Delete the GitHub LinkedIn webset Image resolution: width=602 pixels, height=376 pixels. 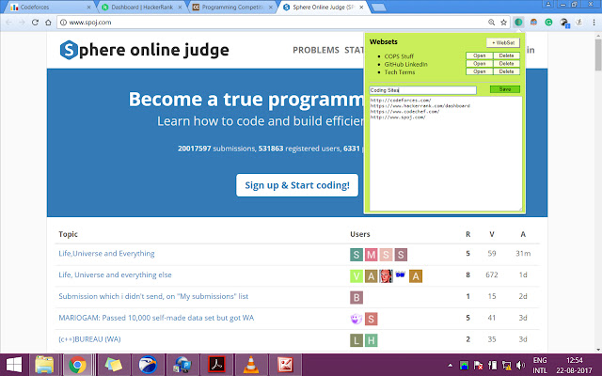(x=506, y=64)
